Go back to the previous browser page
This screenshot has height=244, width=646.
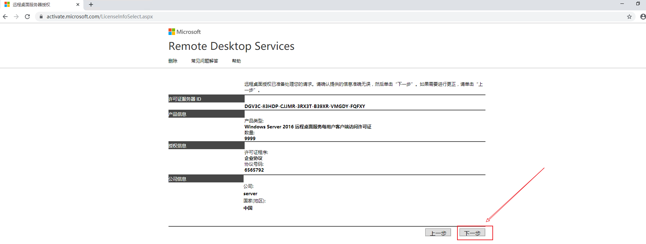(x=5, y=17)
